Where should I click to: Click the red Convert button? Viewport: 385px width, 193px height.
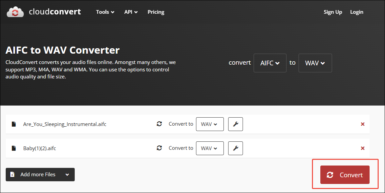(x=345, y=175)
